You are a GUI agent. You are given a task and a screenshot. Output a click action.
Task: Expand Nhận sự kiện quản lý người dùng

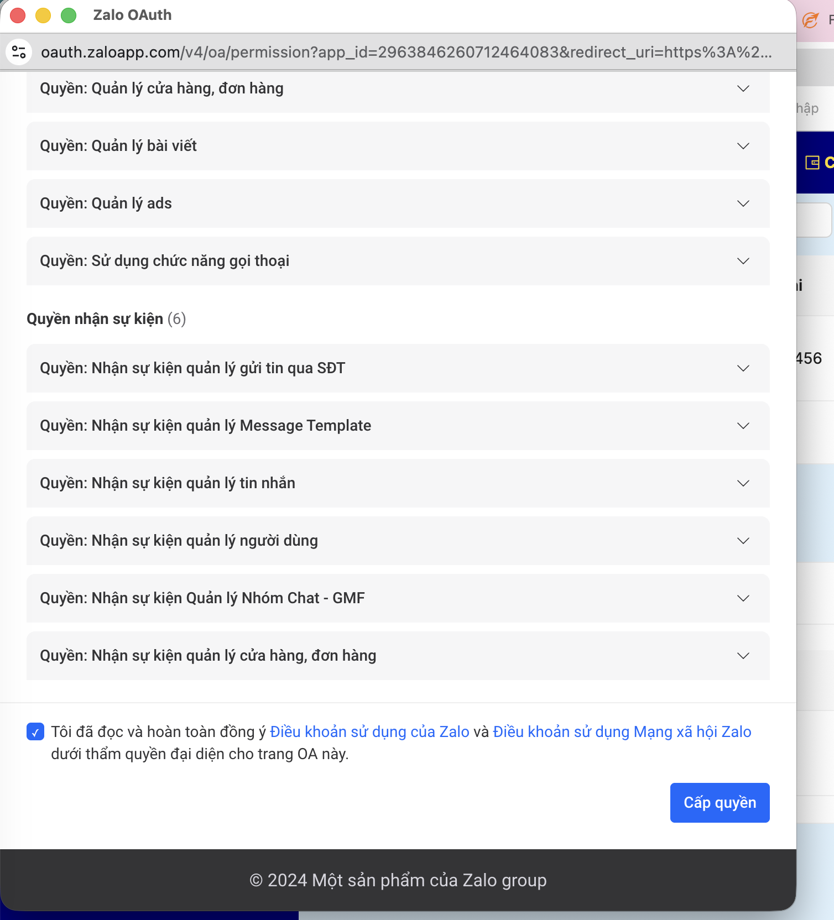(x=398, y=541)
